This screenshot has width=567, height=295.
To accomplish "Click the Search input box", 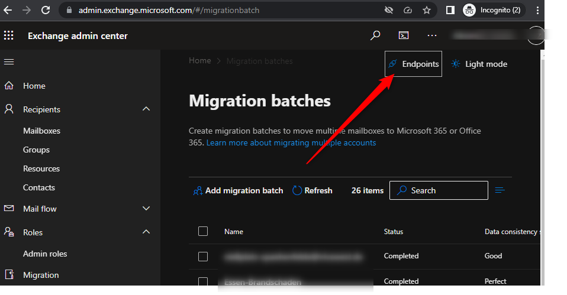I will (x=439, y=190).
